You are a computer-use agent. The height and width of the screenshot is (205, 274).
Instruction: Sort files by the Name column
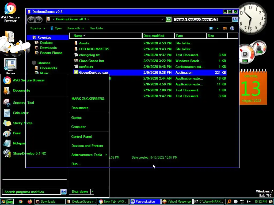pos(106,36)
